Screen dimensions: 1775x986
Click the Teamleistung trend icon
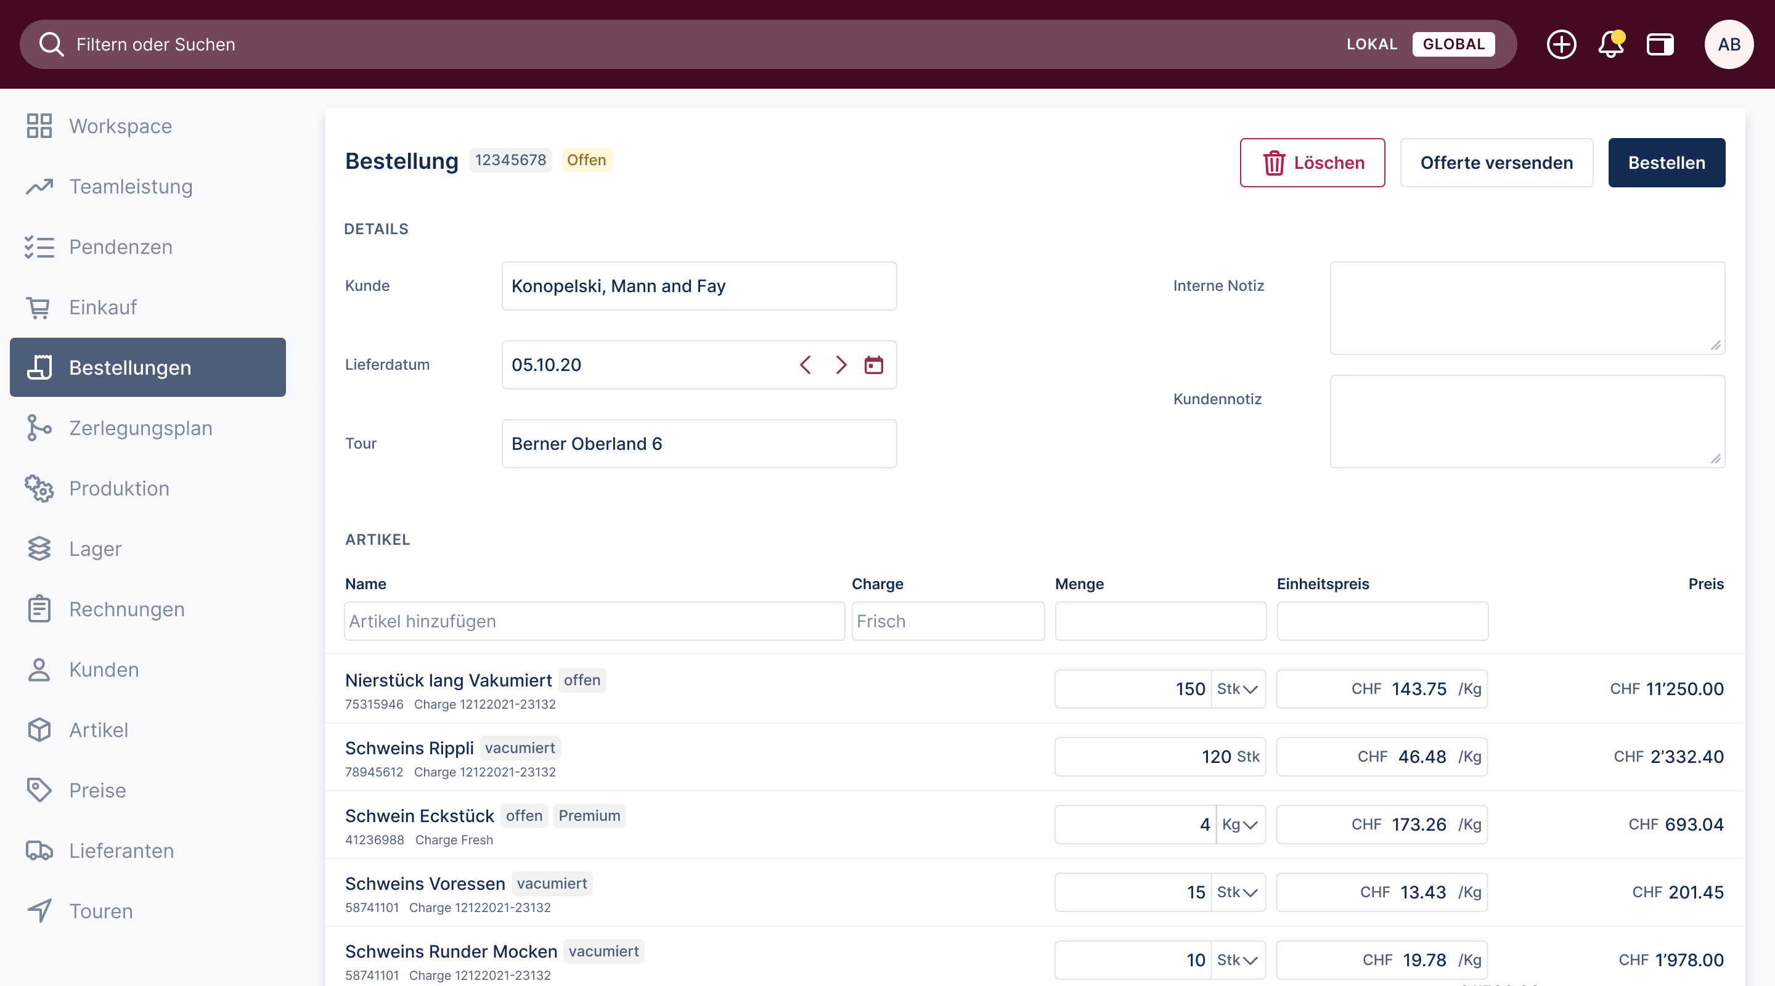[x=39, y=186]
